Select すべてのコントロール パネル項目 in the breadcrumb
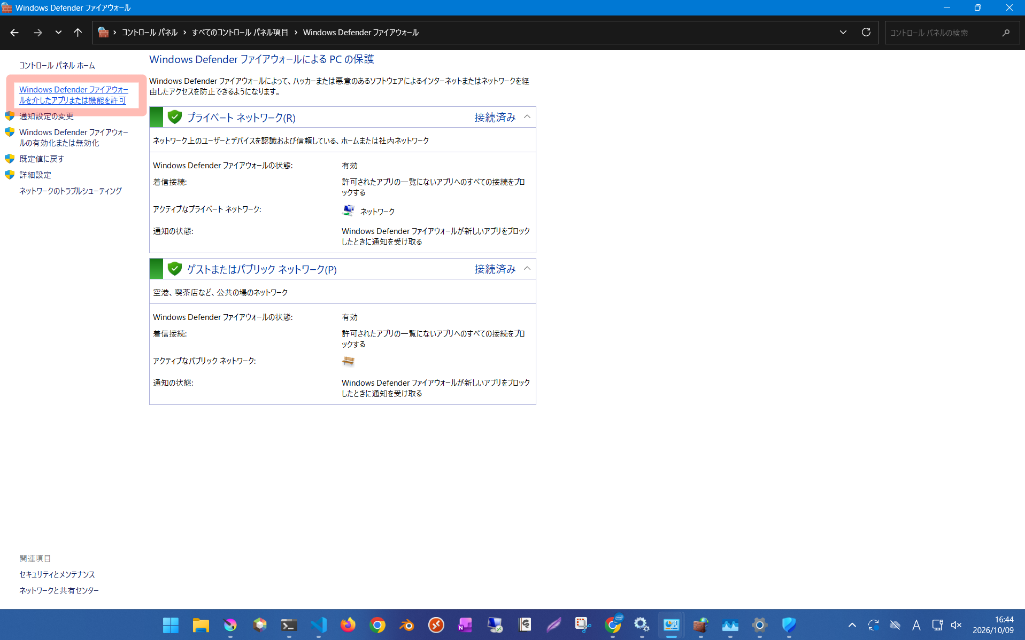 240,33
